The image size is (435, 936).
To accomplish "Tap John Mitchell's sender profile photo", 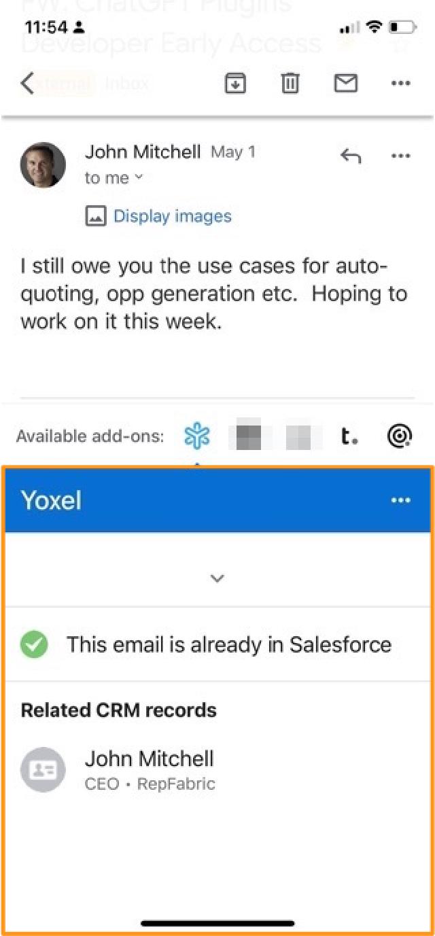I will pos(43,164).
